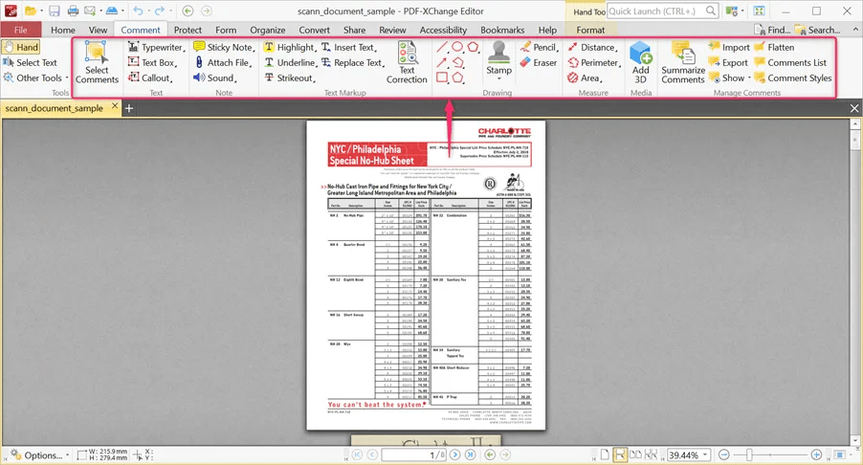Enable two pages layout

(x=635, y=454)
